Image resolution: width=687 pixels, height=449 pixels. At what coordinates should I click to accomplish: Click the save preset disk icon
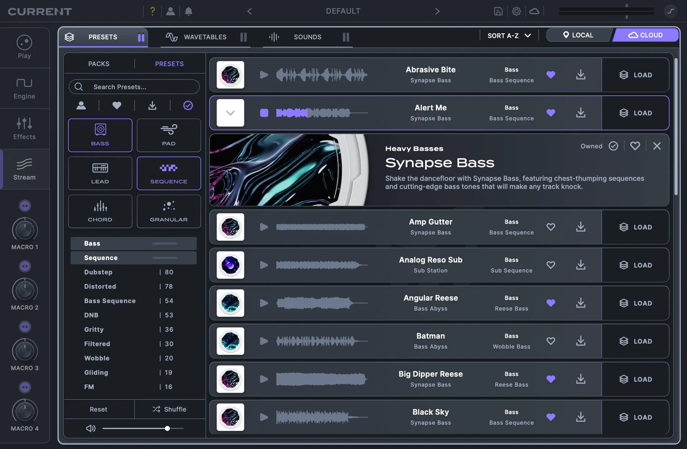pos(498,11)
